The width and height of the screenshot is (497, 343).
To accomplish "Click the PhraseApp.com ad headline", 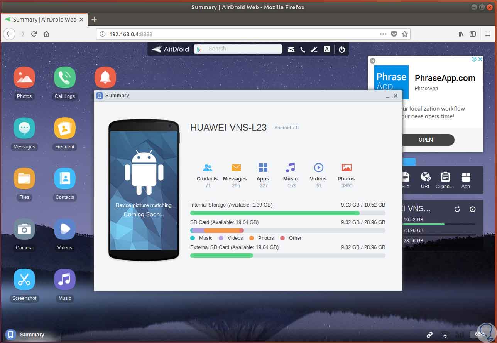I will coord(445,78).
